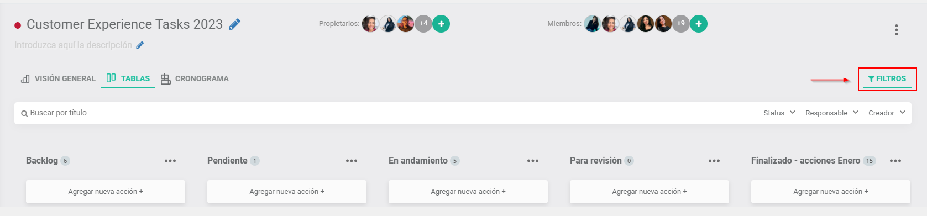This screenshot has height=216, width=927.
Task: Click the red project status dot
Action: 18,25
